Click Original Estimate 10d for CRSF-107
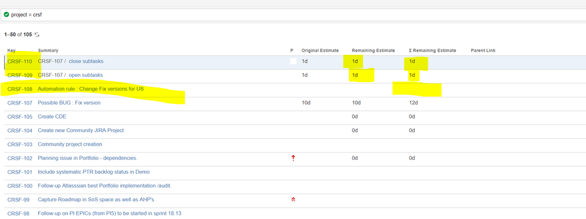This screenshot has width=586, height=219. coord(306,103)
